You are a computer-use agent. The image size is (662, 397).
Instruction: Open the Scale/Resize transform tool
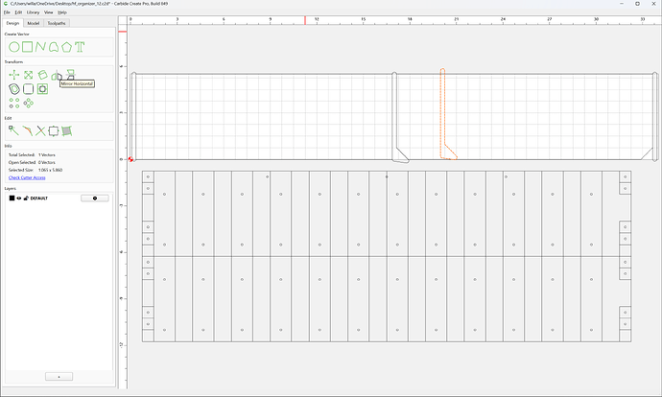(28, 75)
